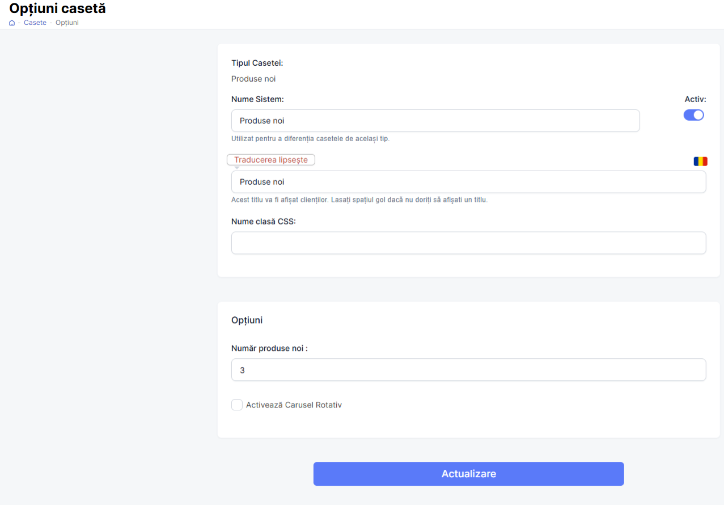Click the Activ label above the switch
The height and width of the screenshot is (505, 724).
click(x=695, y=99)
